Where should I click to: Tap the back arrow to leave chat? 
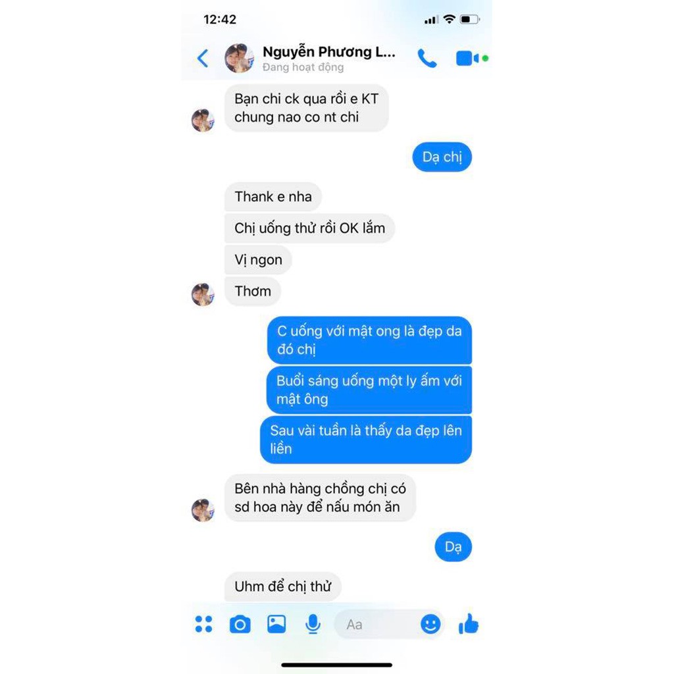[x=203, y=59]
